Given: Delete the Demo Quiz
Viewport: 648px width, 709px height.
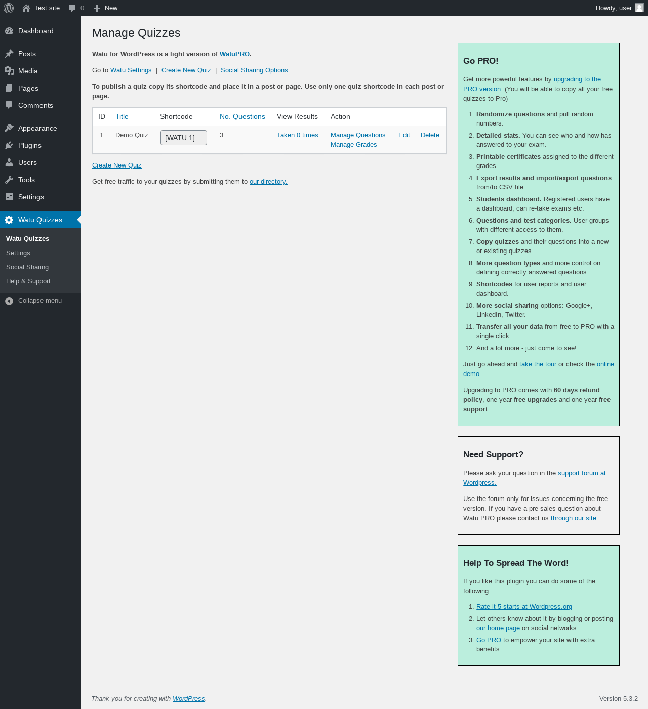Looking at the screenshot, I should coord(430,135).
